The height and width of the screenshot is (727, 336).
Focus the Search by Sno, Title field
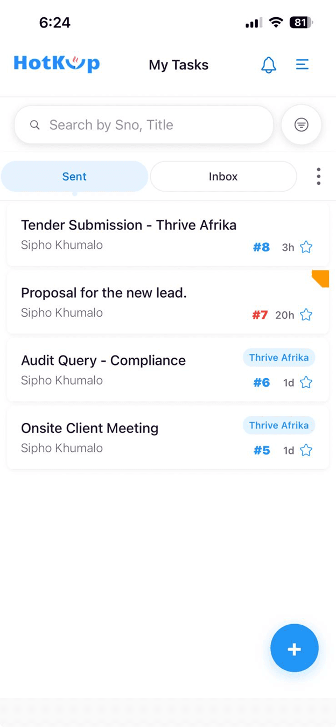click(x=144, y=125)
